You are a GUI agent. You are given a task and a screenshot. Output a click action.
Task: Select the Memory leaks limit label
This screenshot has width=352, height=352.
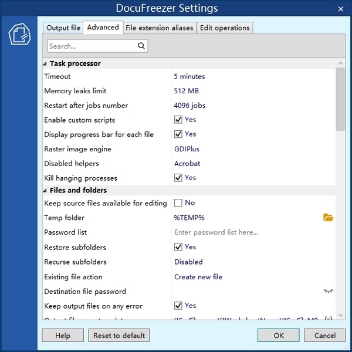75,91
